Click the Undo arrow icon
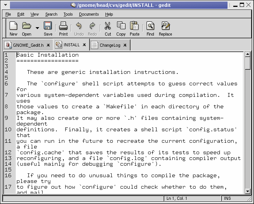Image resolution: width=254 pixels, height=204 pixels. pyautogui.click(x=79, y=26)
